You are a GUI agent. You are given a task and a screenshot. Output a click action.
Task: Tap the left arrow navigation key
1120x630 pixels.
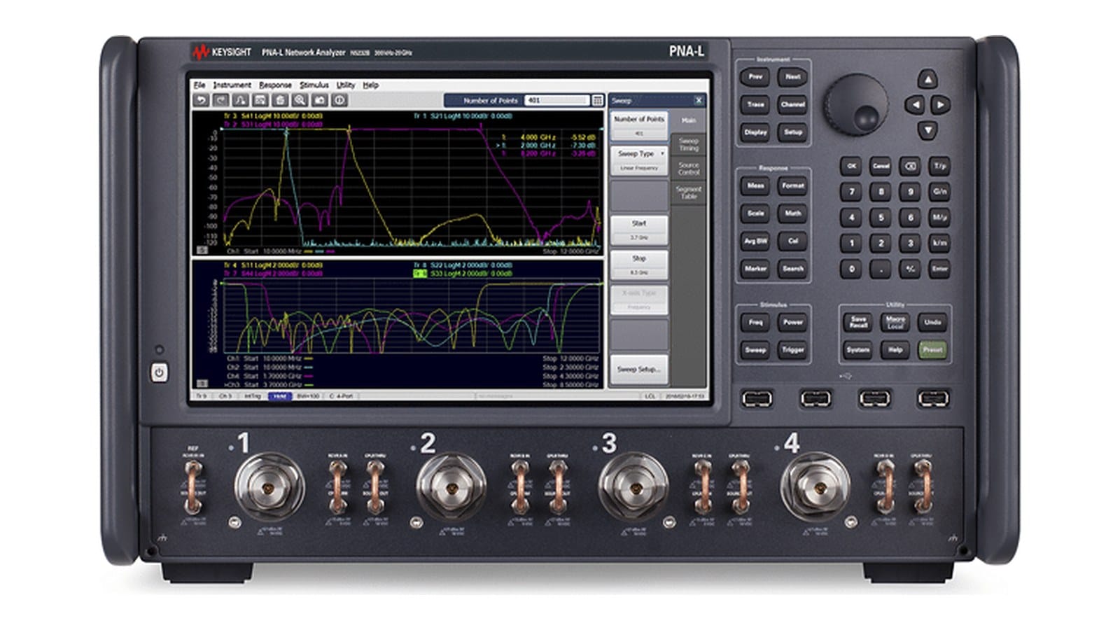914,105
